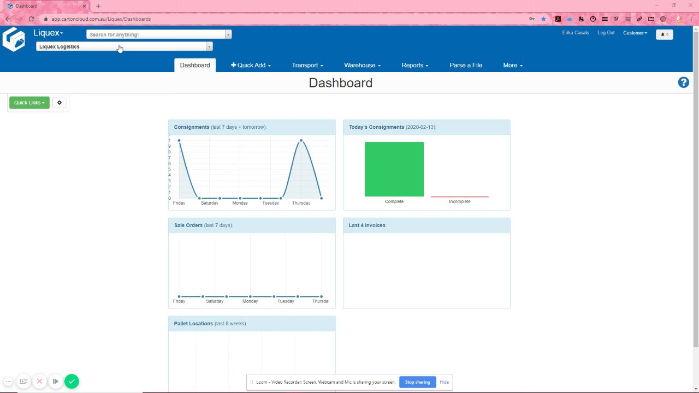Click in the Search for anything field

pos(156,34)
